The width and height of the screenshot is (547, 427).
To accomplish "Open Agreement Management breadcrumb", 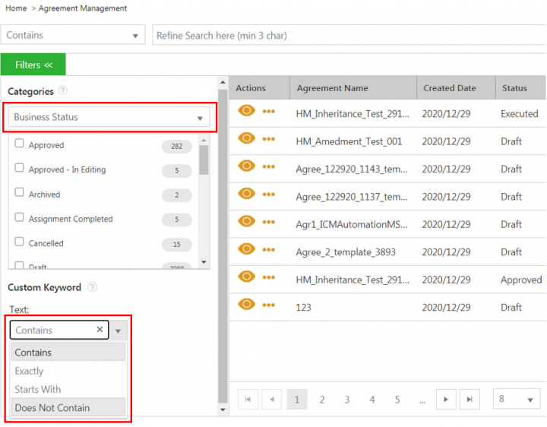I will pyautogui.click(x=83, y=8).
